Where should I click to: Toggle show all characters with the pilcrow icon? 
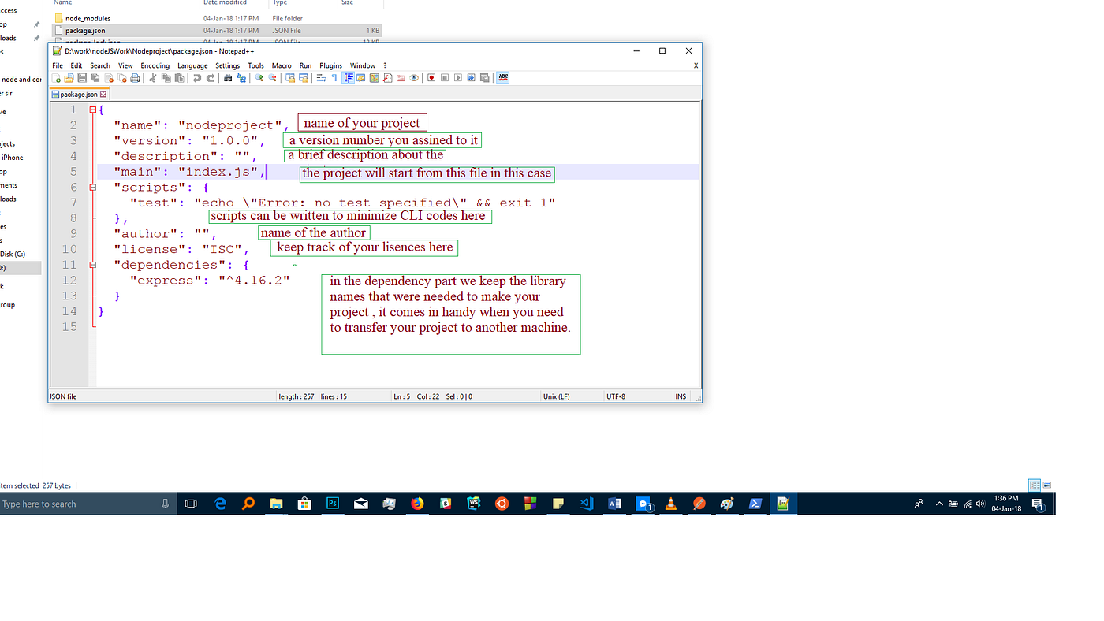pos(334,77)
